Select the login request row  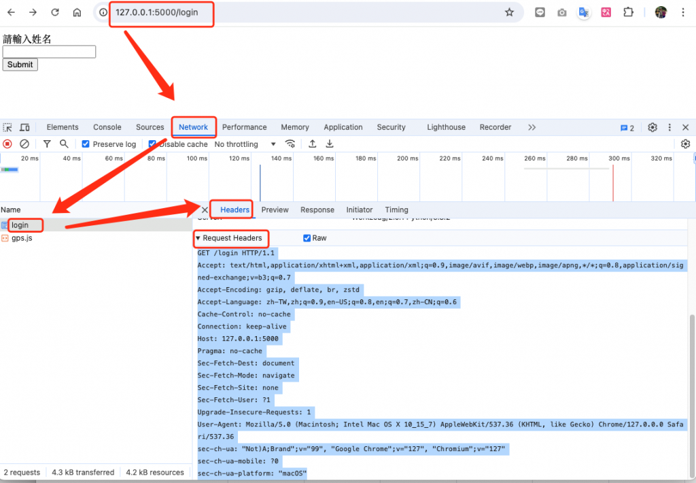96,225
